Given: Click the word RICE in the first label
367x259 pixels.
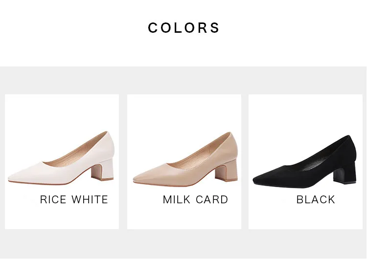Looking at the screenshot, I should 53,200.
